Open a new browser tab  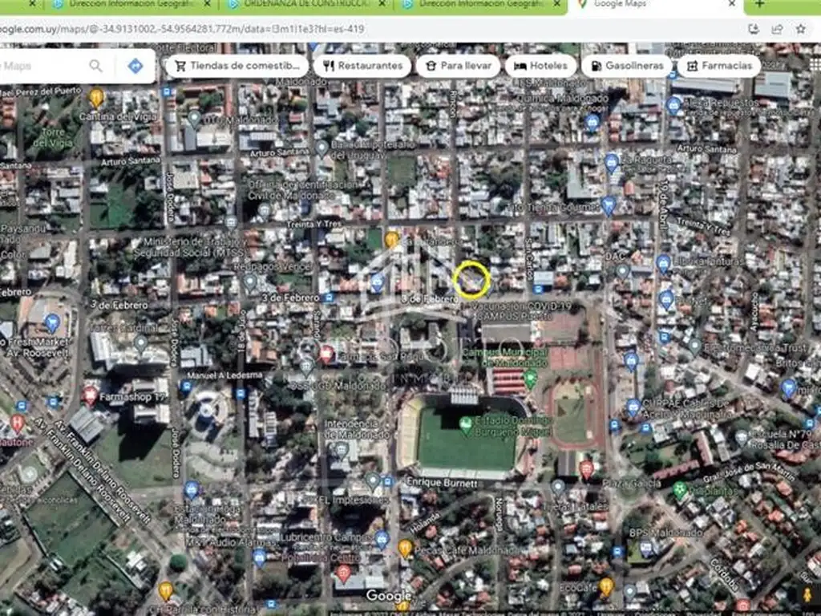759,5
